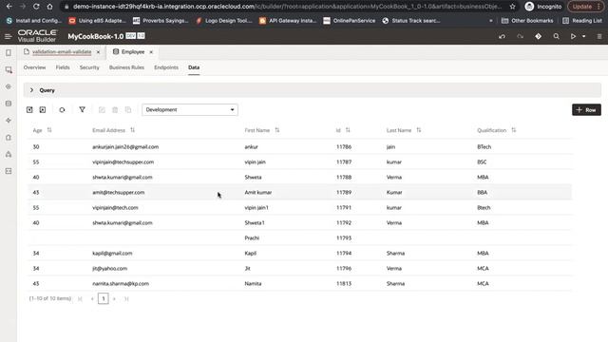The height and width of the screenshot is (342, 608).
Task: Open the hamburger navigation menu
Action: point(8,36)
